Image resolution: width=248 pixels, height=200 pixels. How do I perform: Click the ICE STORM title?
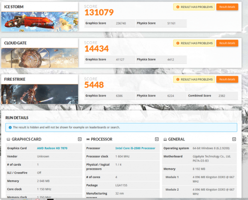(14, 7)
